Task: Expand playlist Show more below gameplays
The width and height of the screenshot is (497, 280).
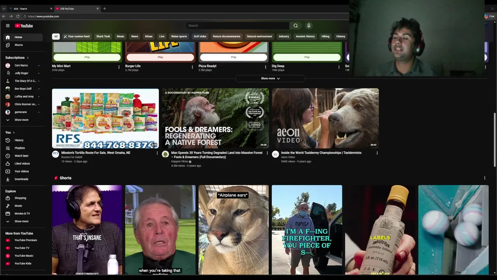Action: (x=270, y=79)
